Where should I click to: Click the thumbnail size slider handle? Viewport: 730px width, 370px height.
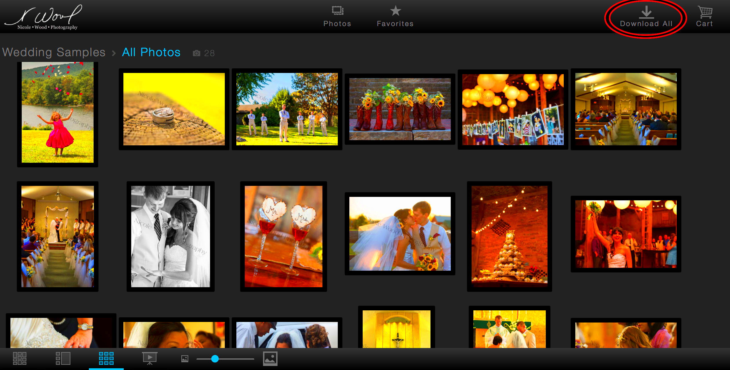pyautogui.click(x=215, y=359)
